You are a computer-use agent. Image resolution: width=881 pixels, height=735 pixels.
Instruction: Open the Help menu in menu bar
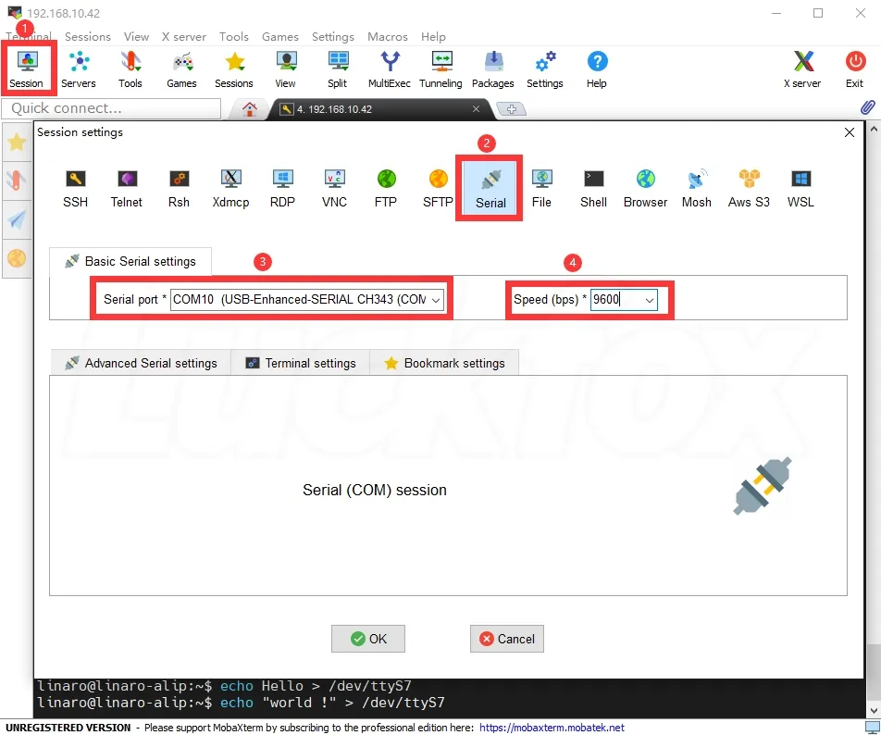433,36
